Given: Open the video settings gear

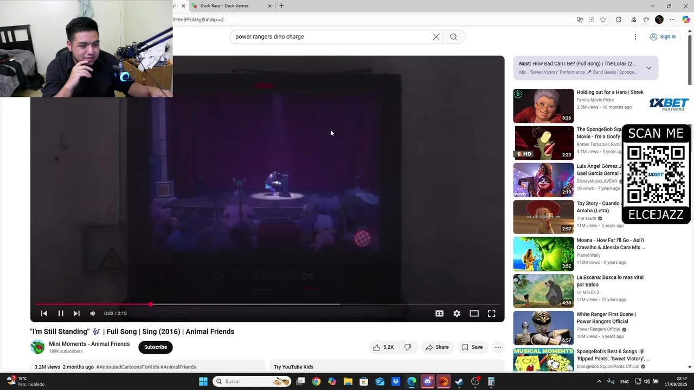Looking at the screenshot, I should (457, 313).
